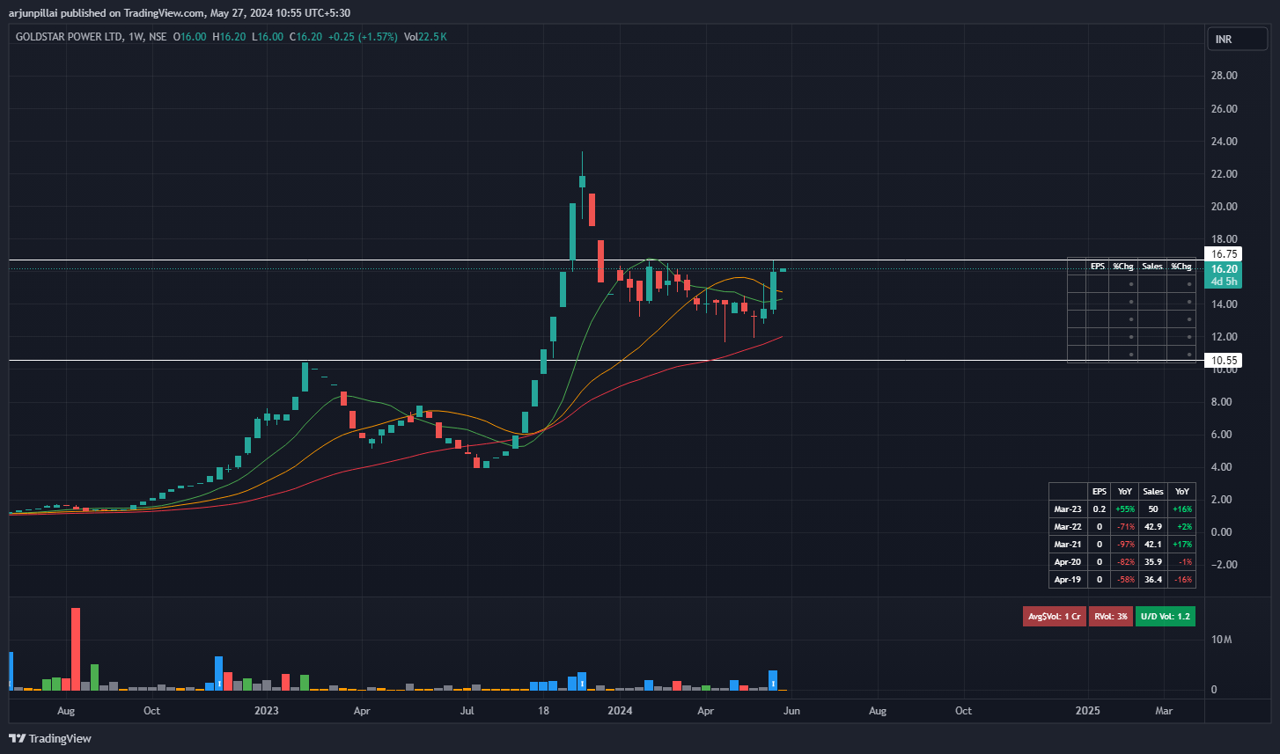Click the -2.00 price axis label
Viewport: 1280px width, 754px height.
click(x=1225, y=565)
